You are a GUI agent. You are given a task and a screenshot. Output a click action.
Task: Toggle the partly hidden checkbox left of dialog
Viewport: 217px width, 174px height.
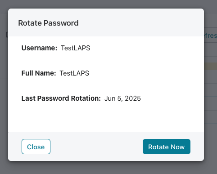(7, 35)
